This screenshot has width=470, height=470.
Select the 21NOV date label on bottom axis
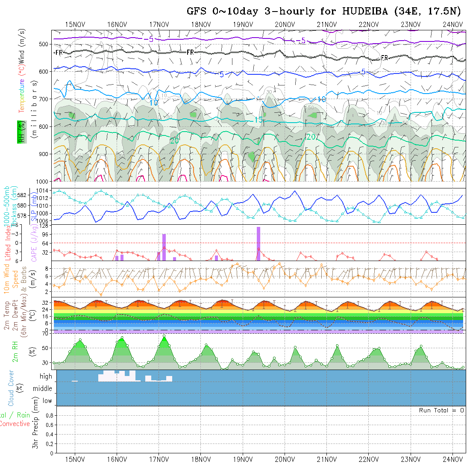coord(326,459)
